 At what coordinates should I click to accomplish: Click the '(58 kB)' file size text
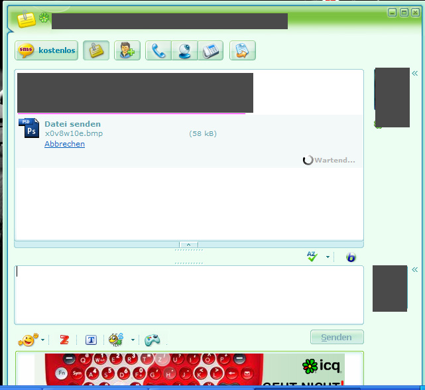point(203,133)
